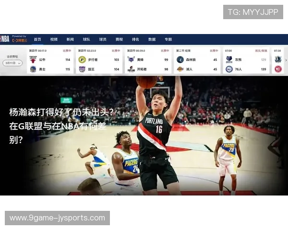The height and width of the screenshot is (230, 288).
Task: Click 图文/数据 link on Grizzlies game
Action: coord(261,50)
